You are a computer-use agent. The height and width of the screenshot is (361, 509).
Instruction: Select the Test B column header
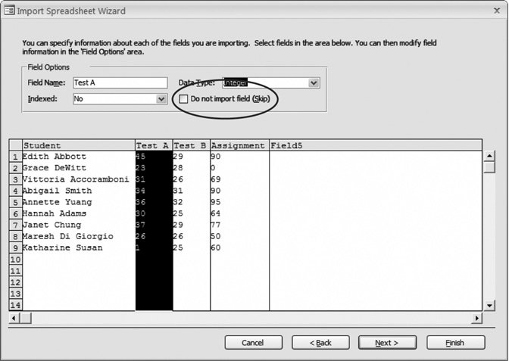point(190,145)
